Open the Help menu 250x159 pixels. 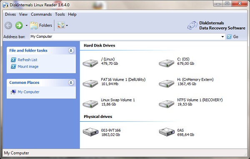(x=72, y=14)
